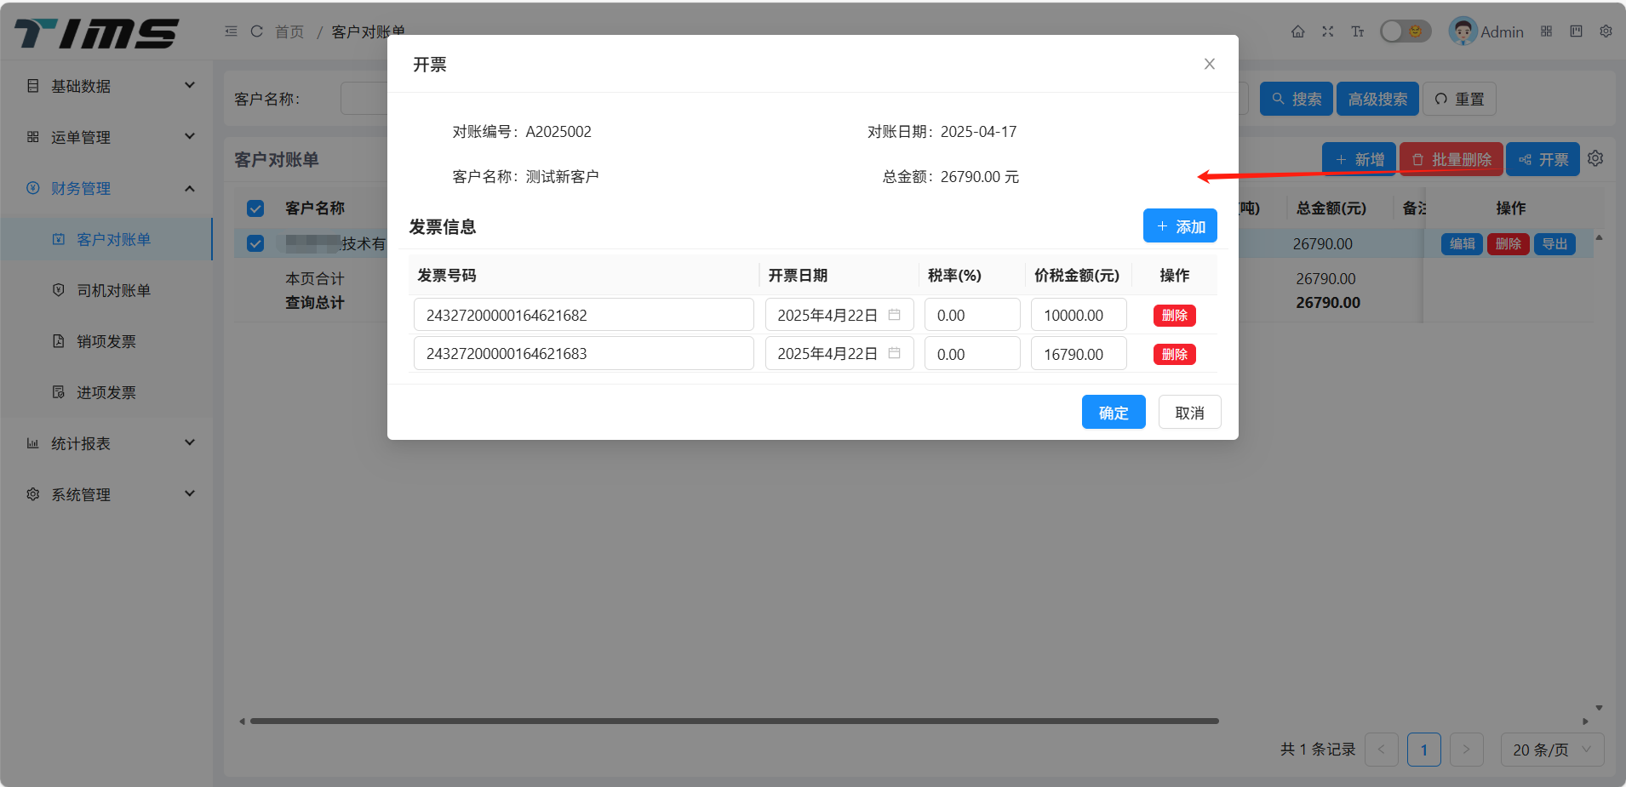This screenshot has width=1626, height=787.
Task: Click the home icon in top bar
Action: coord(1297,31)
